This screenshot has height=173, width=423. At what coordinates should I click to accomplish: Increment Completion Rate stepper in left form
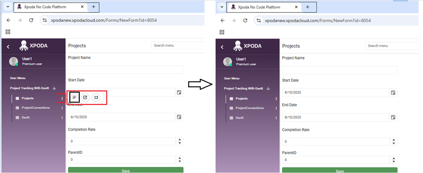pyautogui.click(x=179, y=139)
